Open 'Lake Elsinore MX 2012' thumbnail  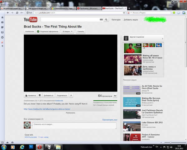coord(132,127)
